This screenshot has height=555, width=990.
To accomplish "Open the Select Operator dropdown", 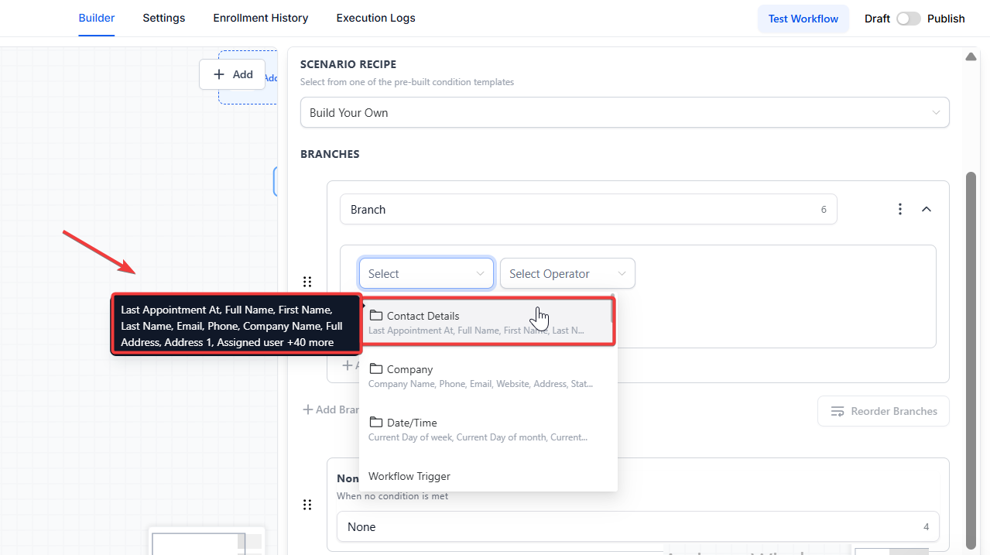I will pos(567,273).
